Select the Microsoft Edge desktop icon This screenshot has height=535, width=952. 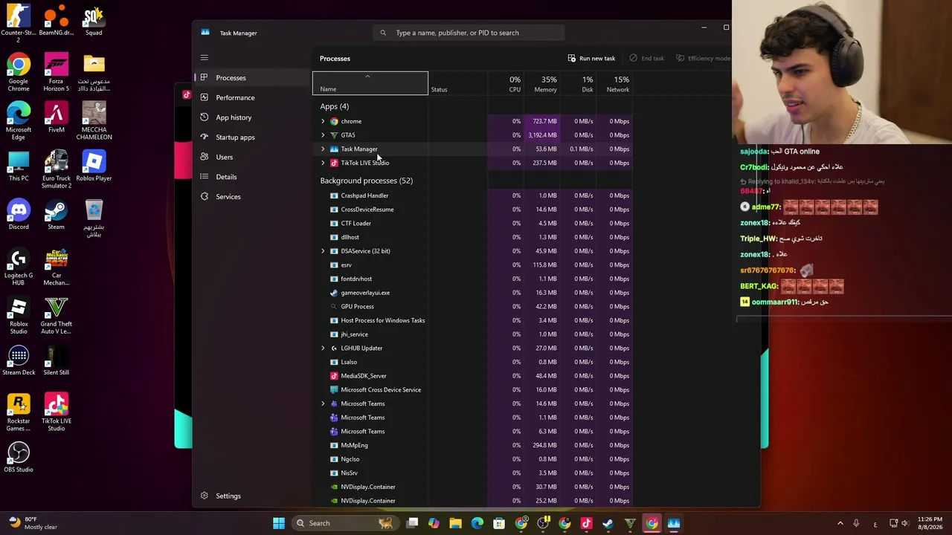coord(19,120)
